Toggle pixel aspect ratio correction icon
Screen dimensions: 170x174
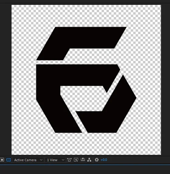(x=69, y=160)
